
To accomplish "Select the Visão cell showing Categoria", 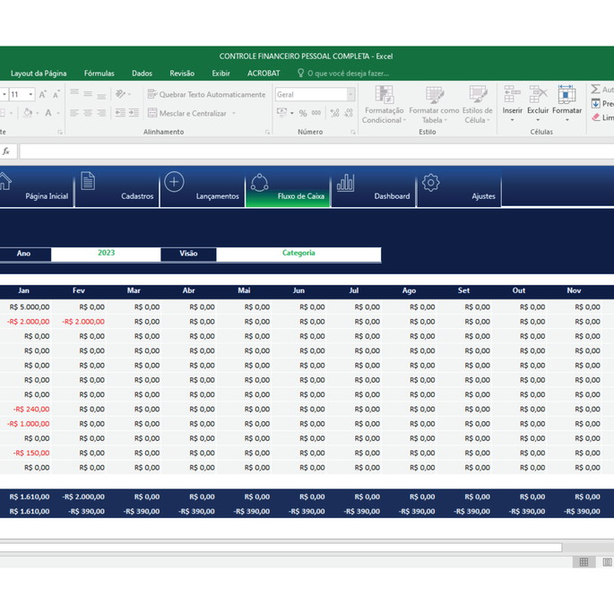I will pos(298,254).
